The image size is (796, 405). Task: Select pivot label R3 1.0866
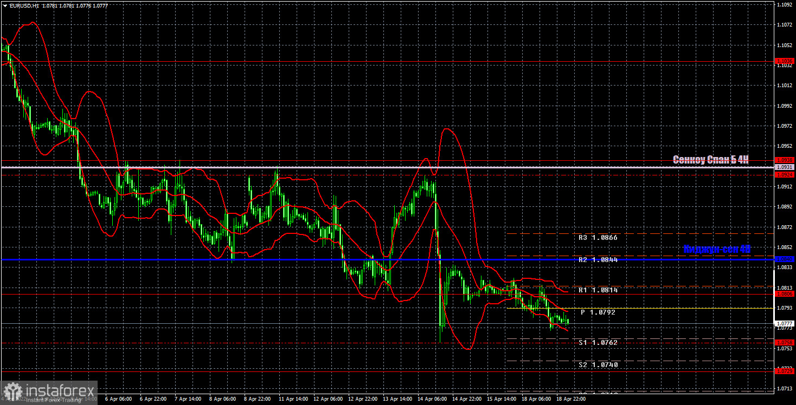(597, 238)
